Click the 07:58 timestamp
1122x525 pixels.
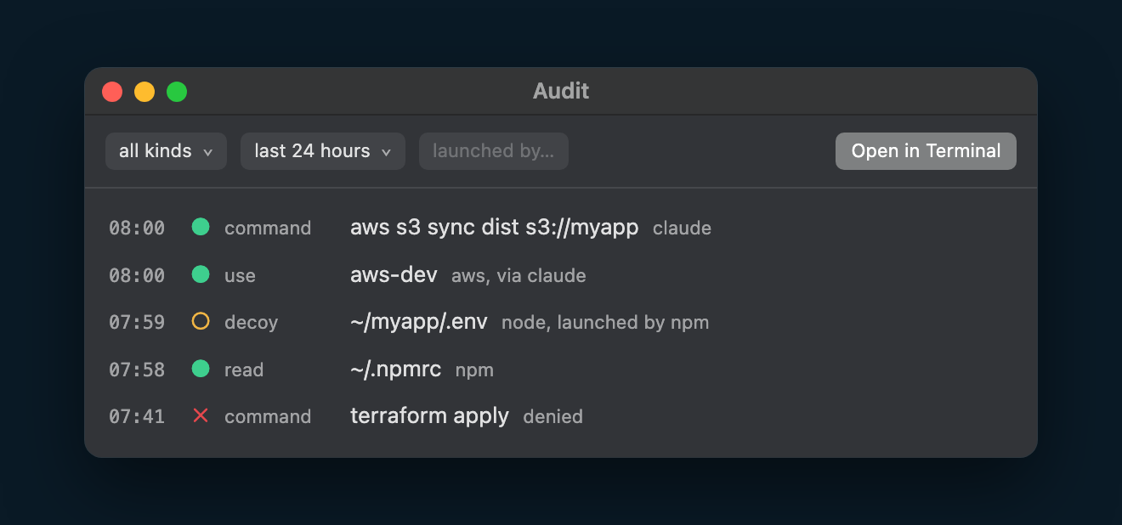click(137, 370)
